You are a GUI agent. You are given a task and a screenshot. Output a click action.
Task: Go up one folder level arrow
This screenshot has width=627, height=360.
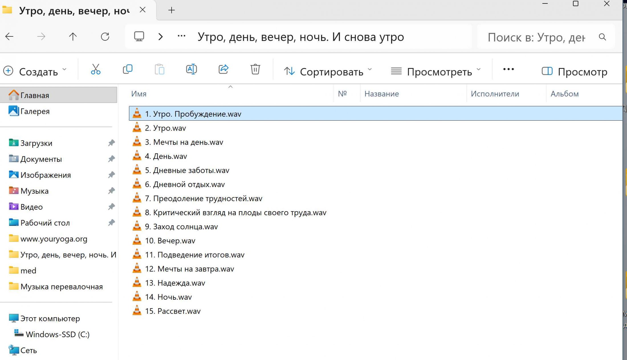pos(73,36)
